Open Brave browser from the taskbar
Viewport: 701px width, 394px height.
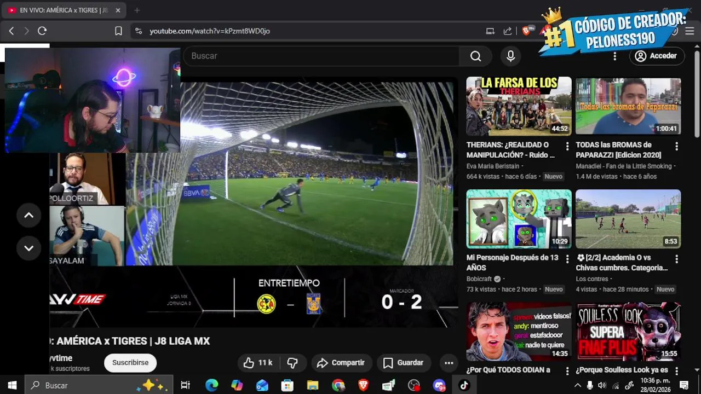[x=363, y=385]
